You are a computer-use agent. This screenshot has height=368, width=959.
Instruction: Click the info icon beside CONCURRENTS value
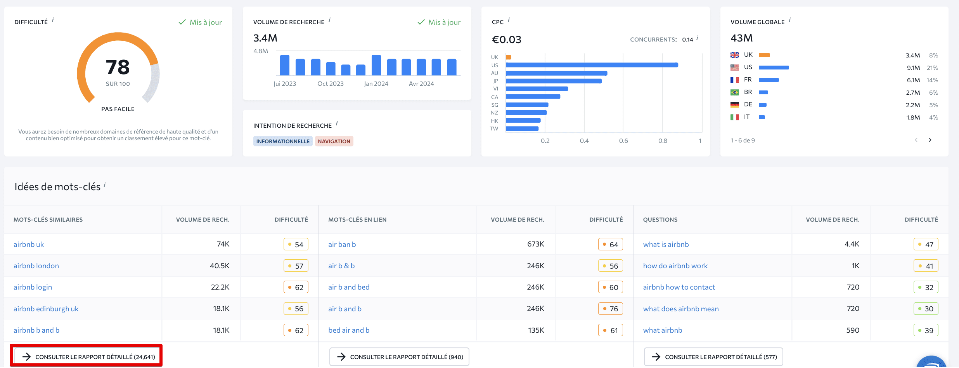coord(697,38)
